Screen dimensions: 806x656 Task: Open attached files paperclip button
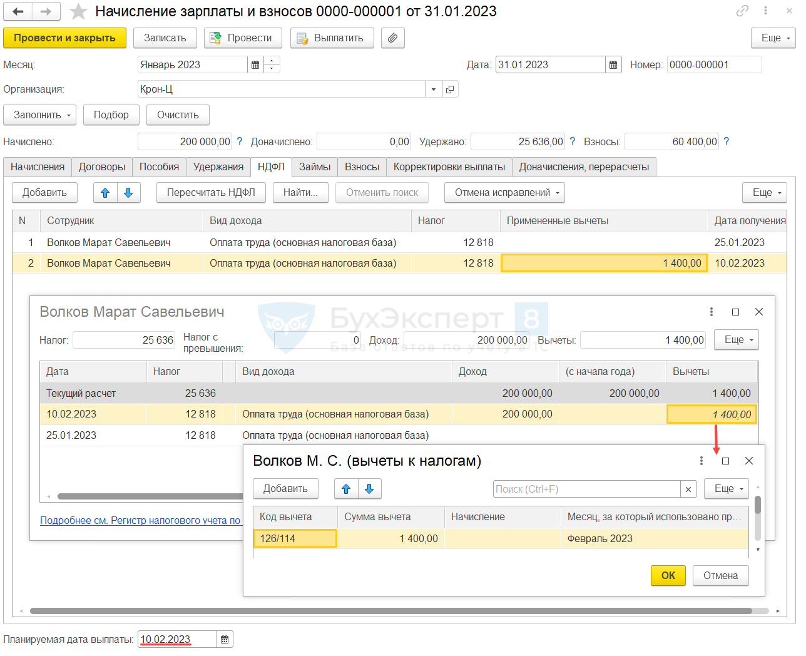click(x=392, y=38)
